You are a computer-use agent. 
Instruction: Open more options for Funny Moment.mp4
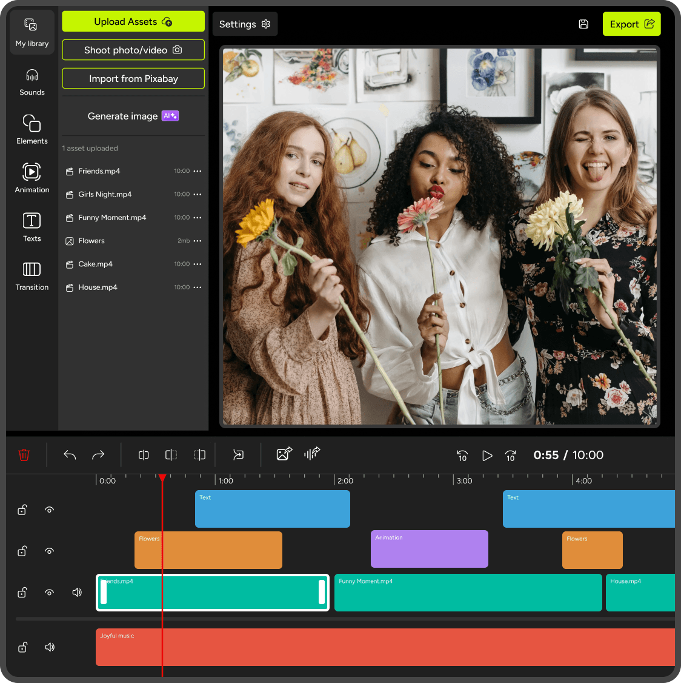[197, 217]
